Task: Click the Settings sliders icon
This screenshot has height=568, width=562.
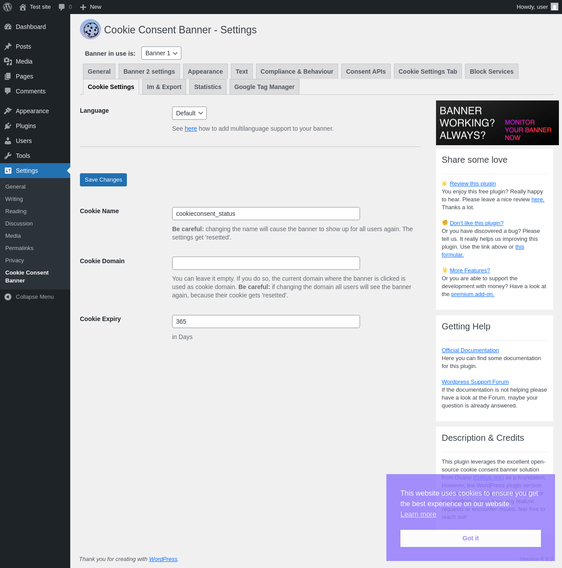Action: [8, 171]
